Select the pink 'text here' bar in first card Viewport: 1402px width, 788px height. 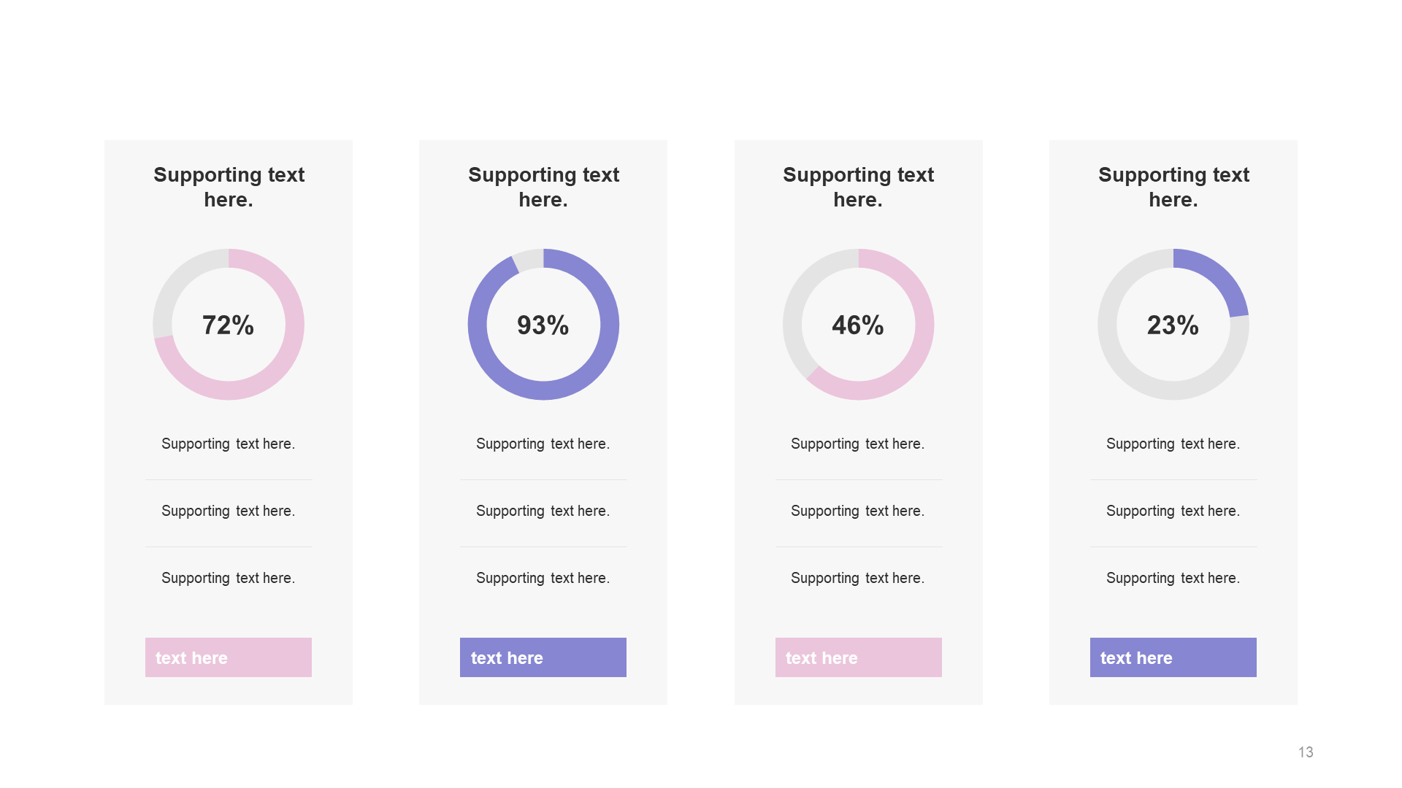pyautogui.click(x=229, y=657)
